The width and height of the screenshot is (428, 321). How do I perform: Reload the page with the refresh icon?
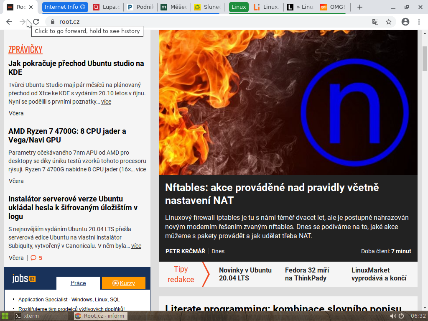pyautogui.click(x=36, y=21)
